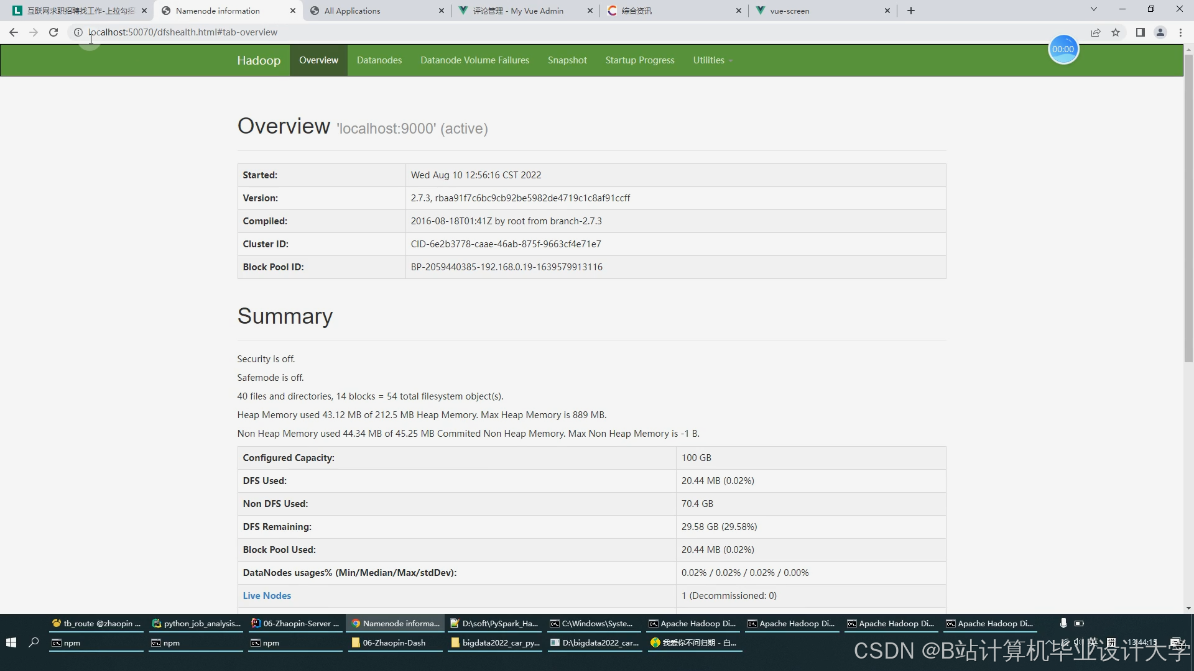Expand the Utilities dropdown menu
Image resolution: width=1194 pixels, height=671 pixels.
coord(712,60)
